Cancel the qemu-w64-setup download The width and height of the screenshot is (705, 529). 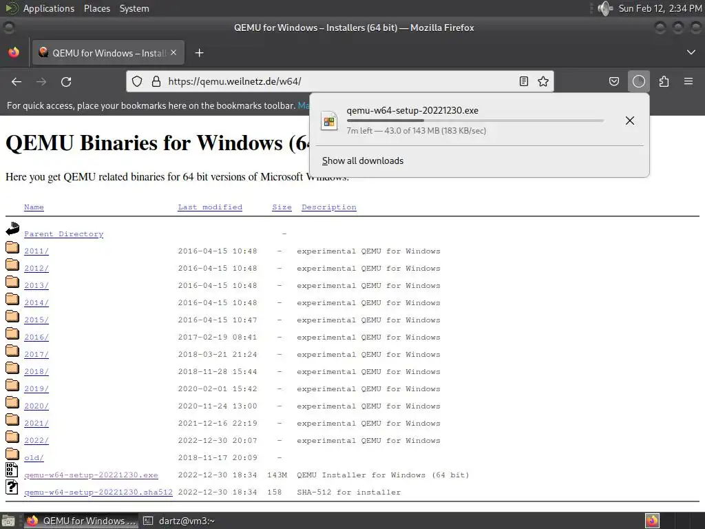pos(630,120)
